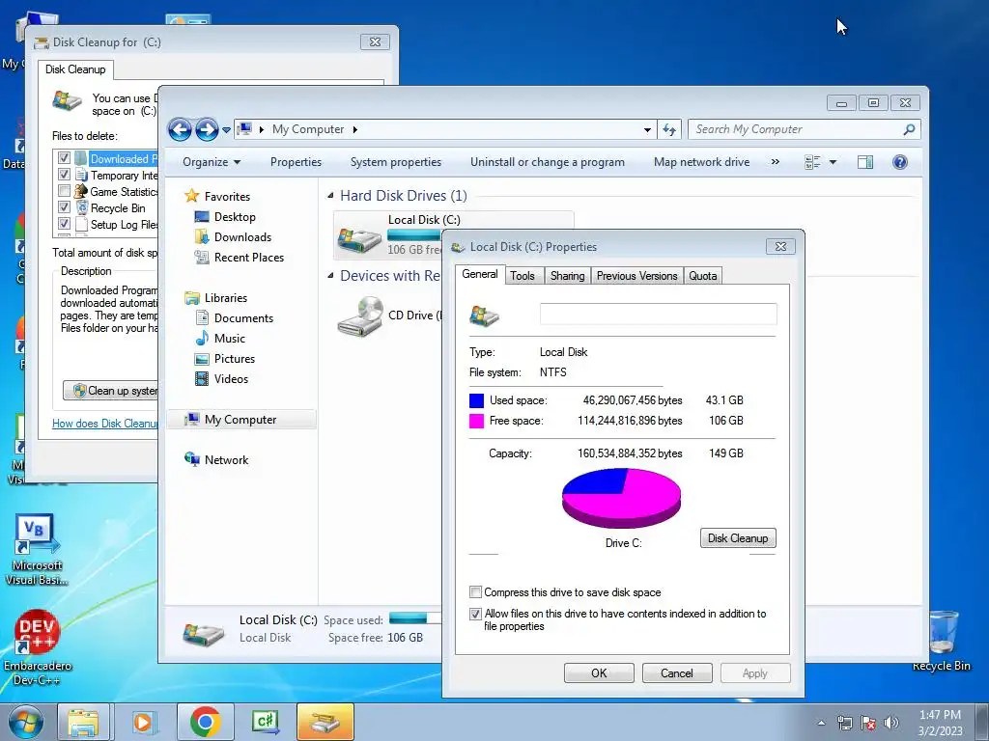Uncheck Downloaded Program Files in Disk Cleanup
Screen dimensions: 989x741
tap(64, 157)
